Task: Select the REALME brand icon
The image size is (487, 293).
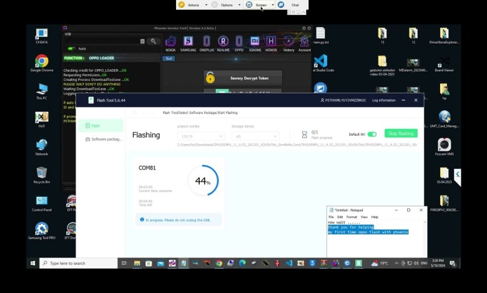Action: click(x=224, y=43)
